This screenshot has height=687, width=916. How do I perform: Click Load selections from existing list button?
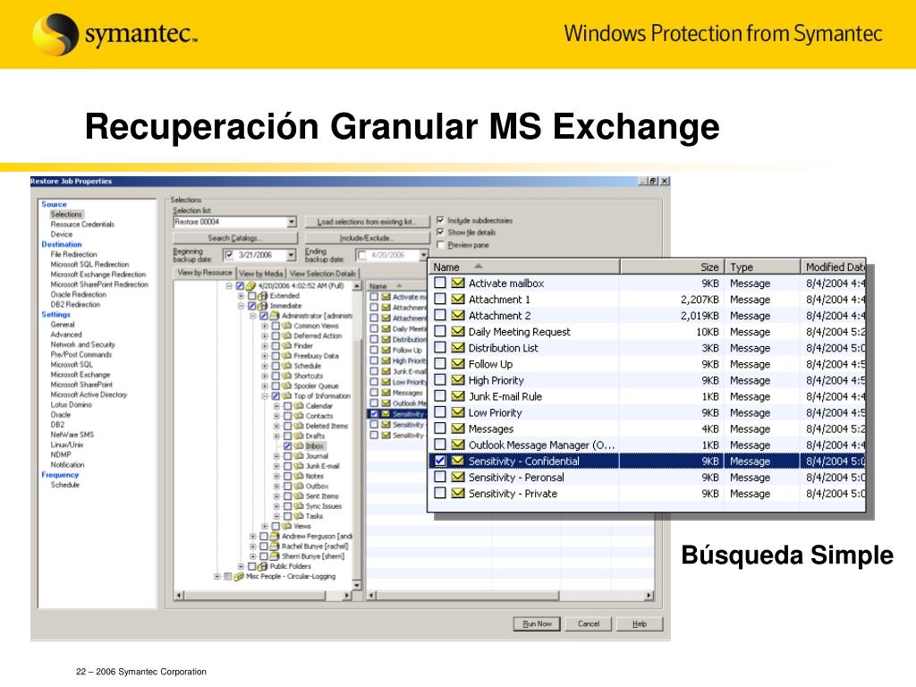(367, 222)
